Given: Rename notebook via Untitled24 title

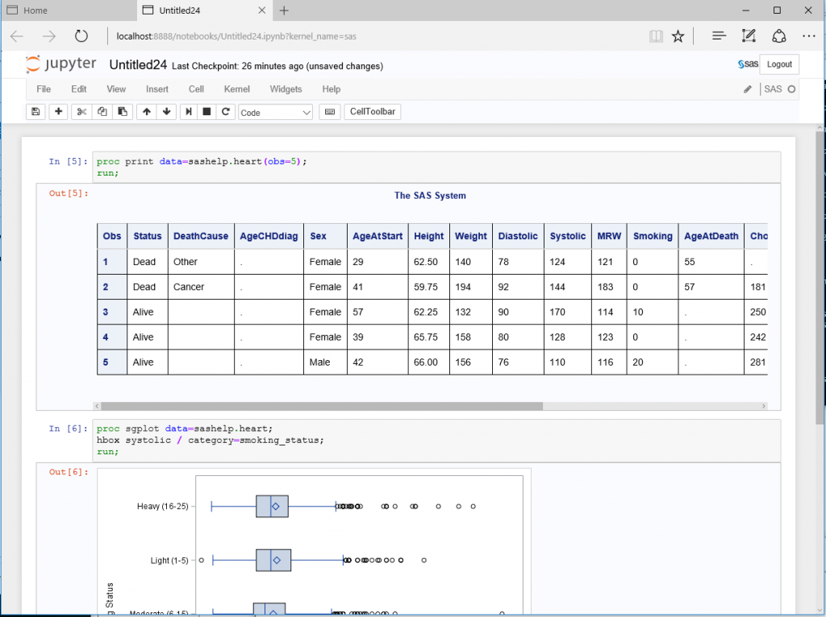Looking at the screenshot, I should [x=137, y=65].
